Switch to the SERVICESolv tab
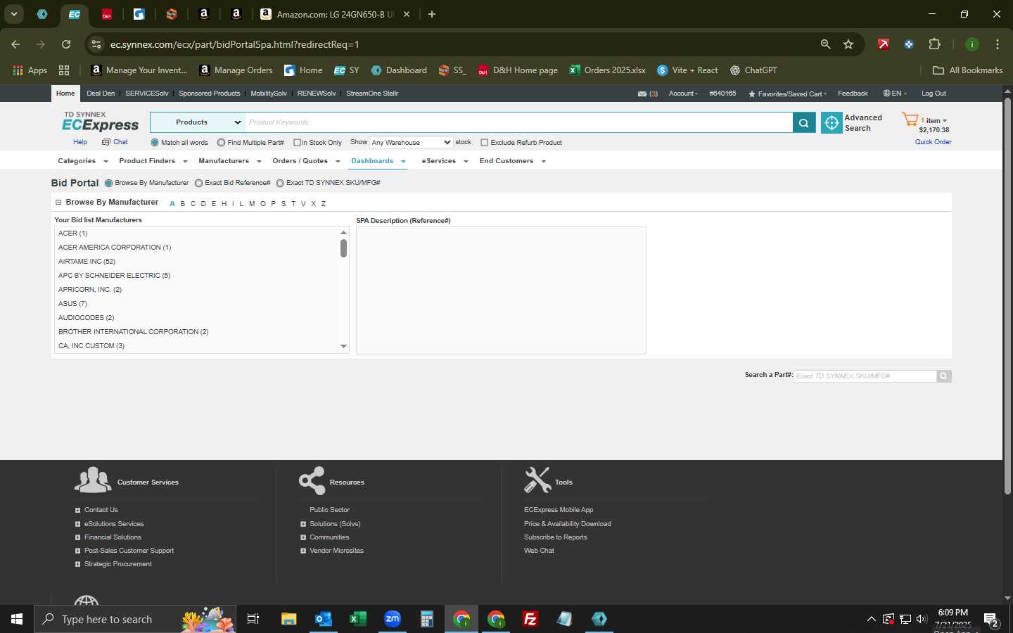1013x633 pixels. point(147,94)
